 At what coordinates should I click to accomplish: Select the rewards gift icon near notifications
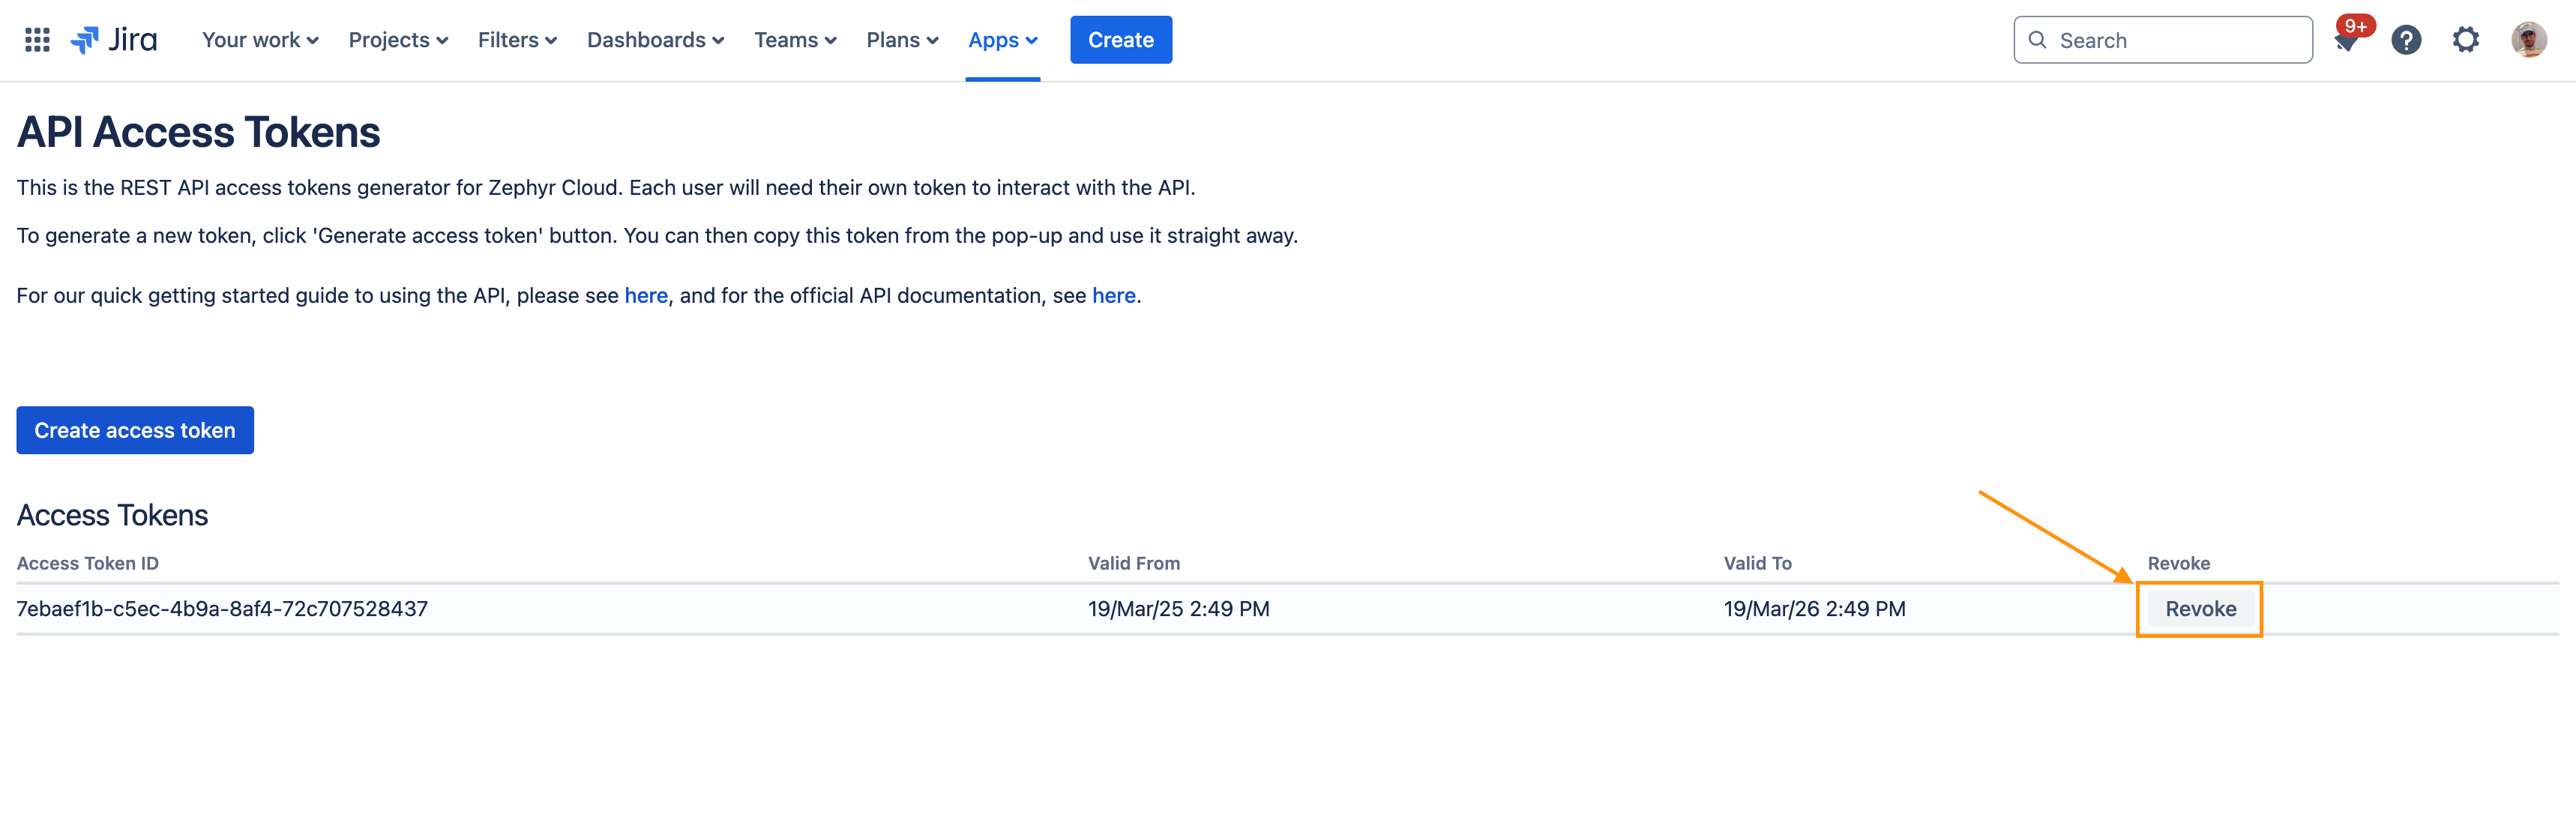[x=2346, y=45]
